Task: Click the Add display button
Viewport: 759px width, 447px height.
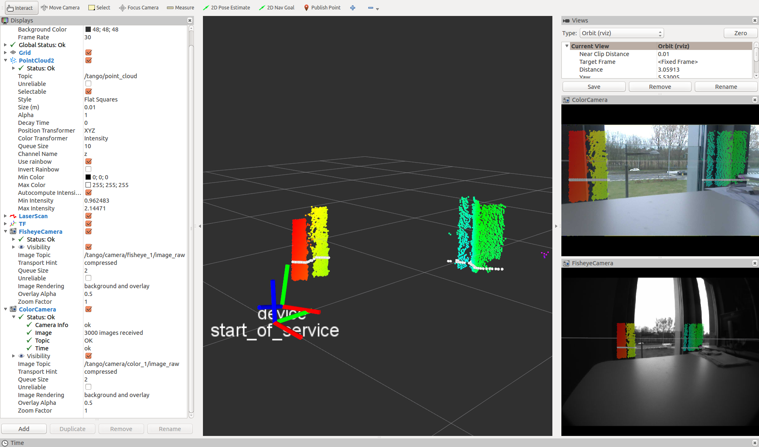Action: pyautogui.click(x=24, y=429)
